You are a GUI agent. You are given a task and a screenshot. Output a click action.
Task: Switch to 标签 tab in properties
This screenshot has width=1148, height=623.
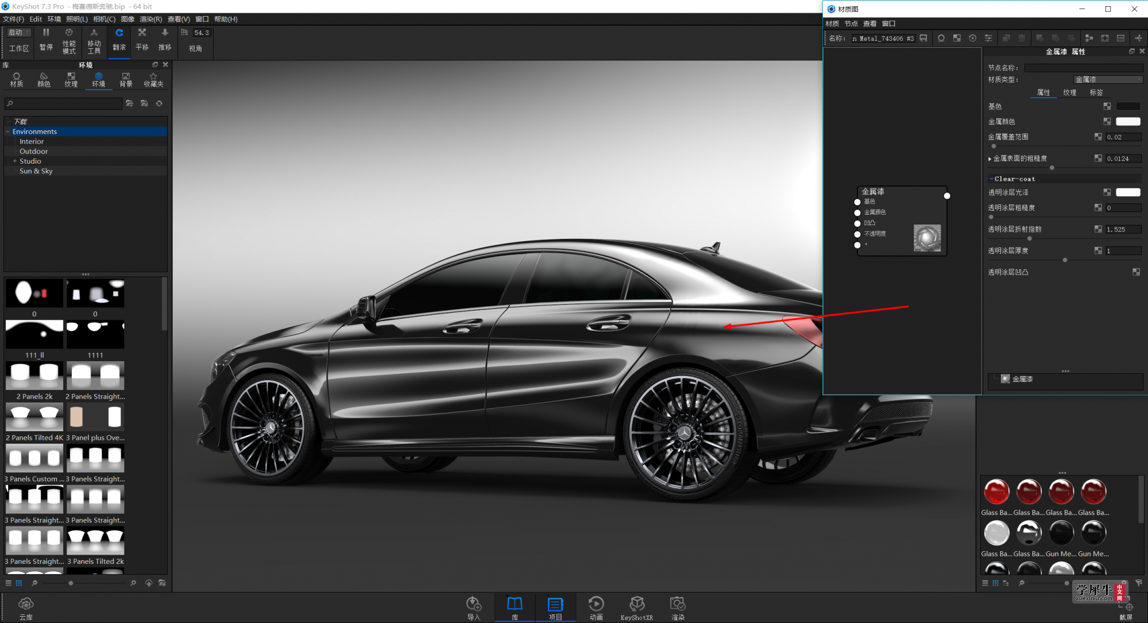1096,92
